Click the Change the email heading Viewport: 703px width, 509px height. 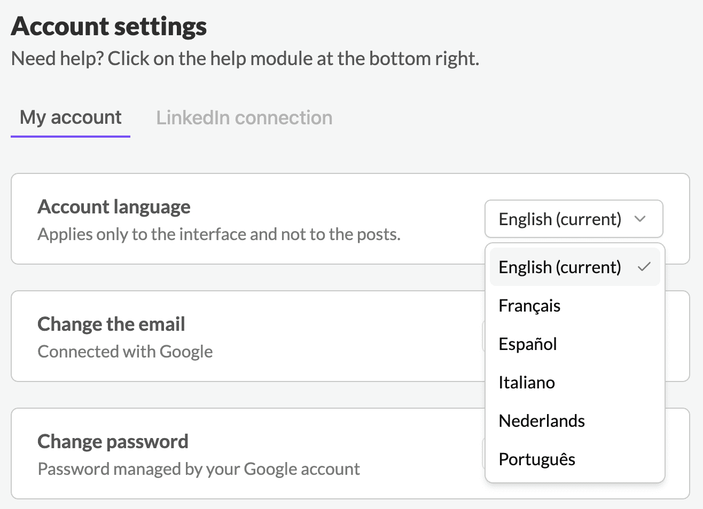point(111,324)
